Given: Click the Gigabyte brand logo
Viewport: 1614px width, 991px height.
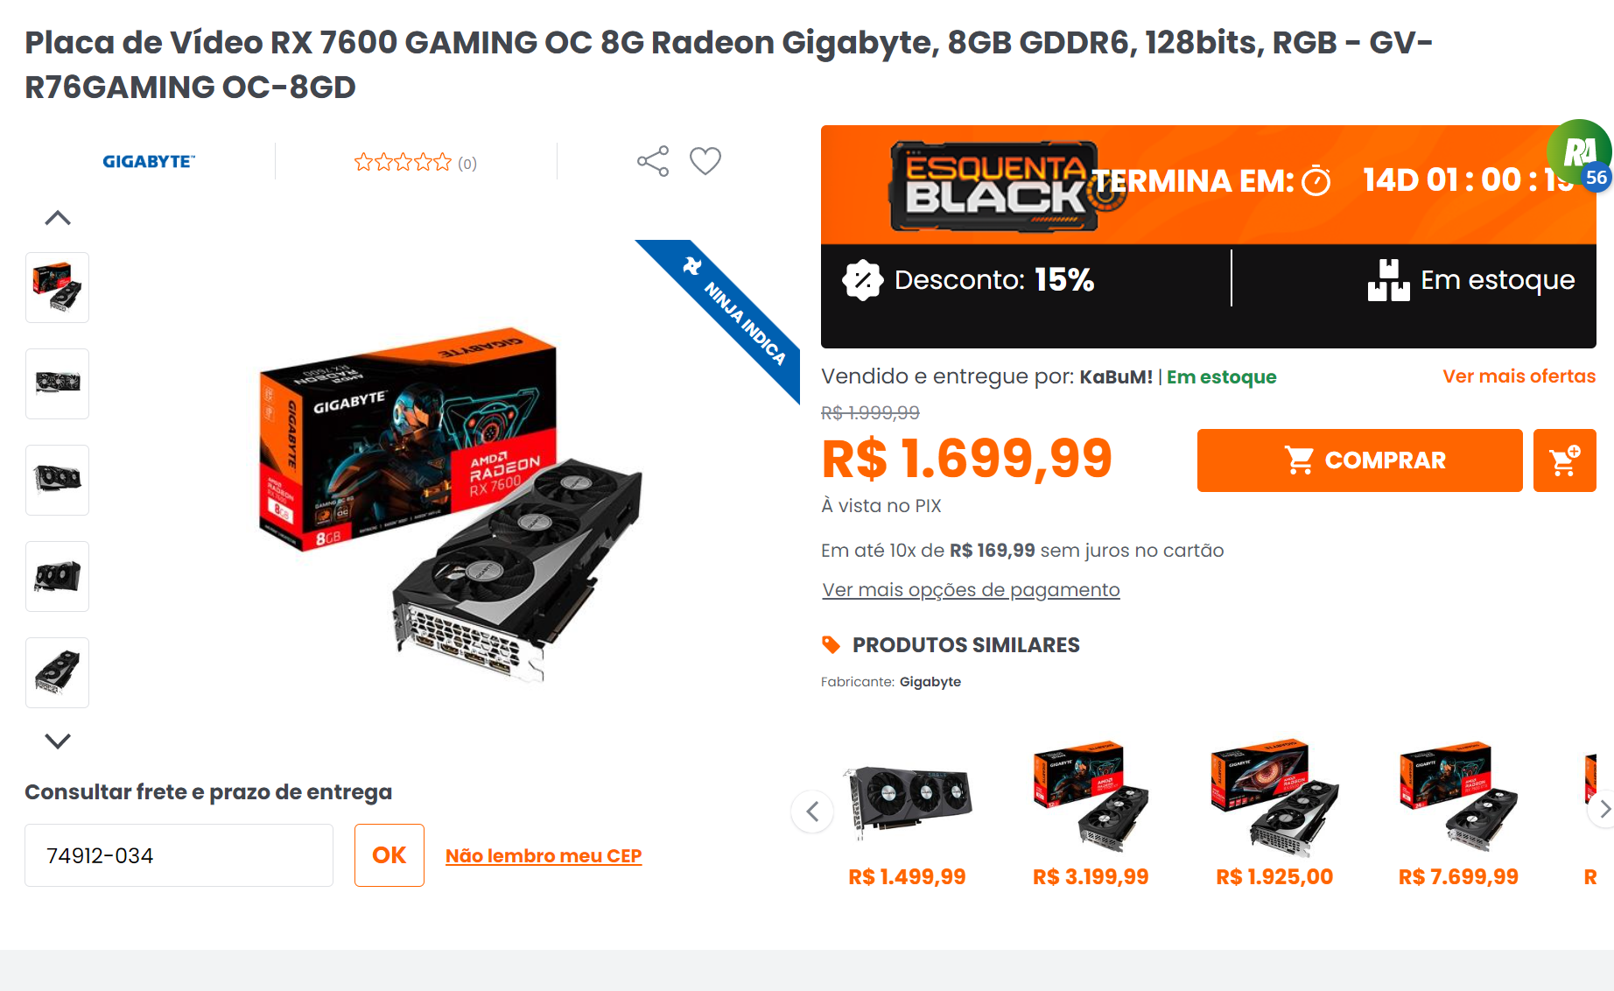Looking at the screenshot, I should click(x=149, y=162).
